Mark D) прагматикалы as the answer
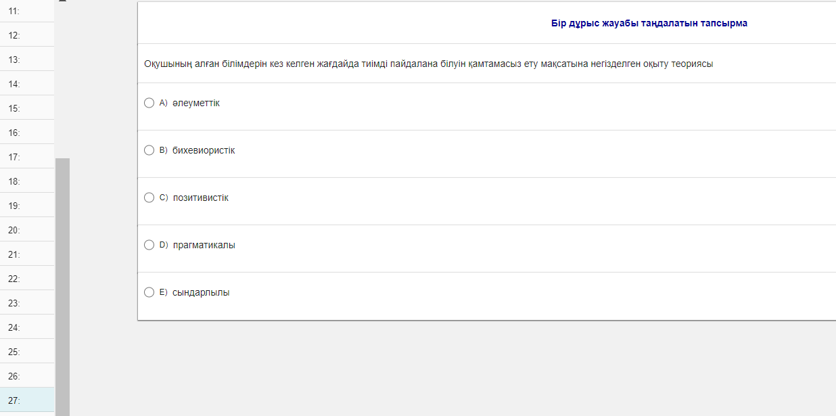This screenshot has height=416, width=836. (149, 245)
